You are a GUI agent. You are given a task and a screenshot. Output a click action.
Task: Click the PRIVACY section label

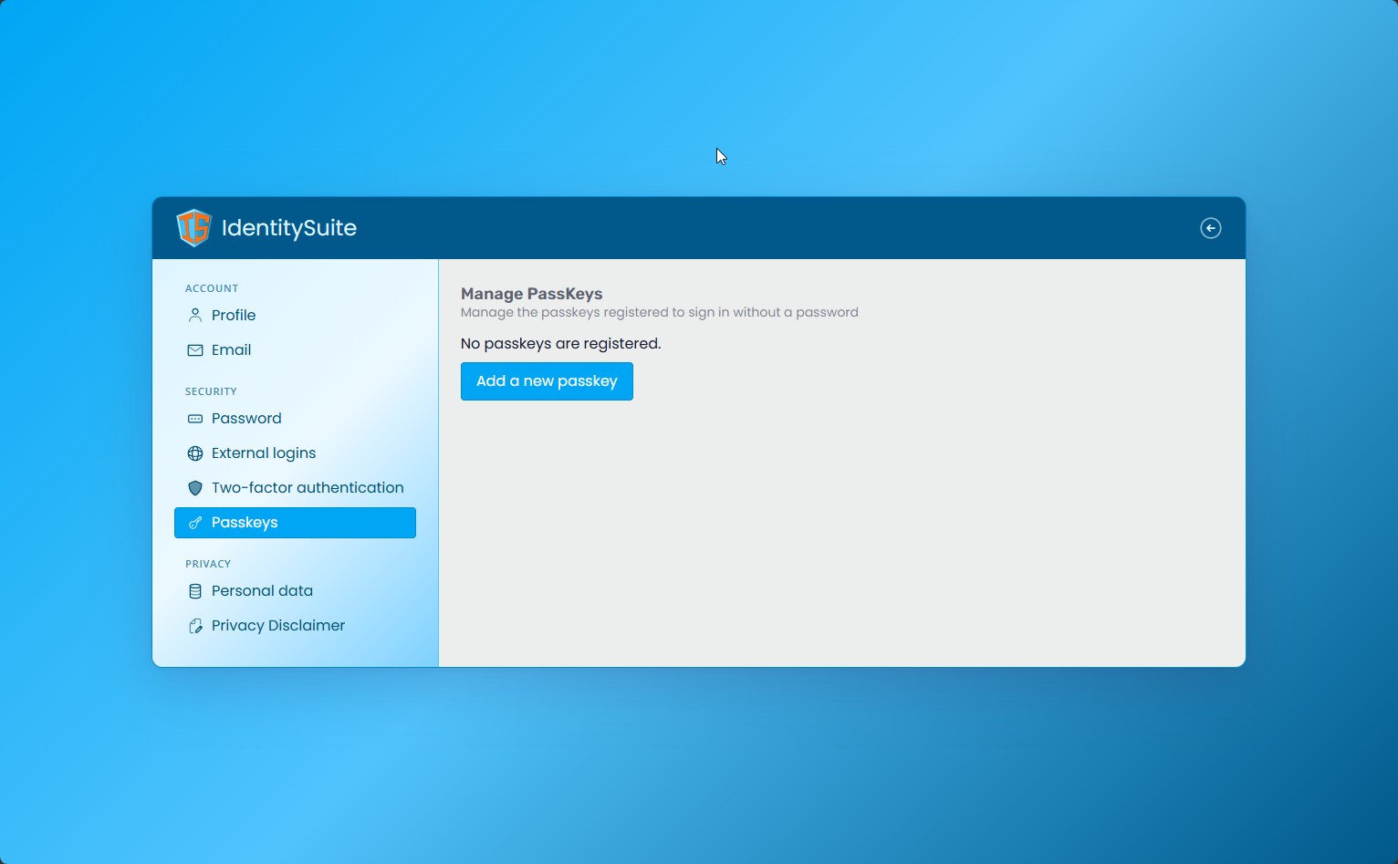(x=208, y=564)
